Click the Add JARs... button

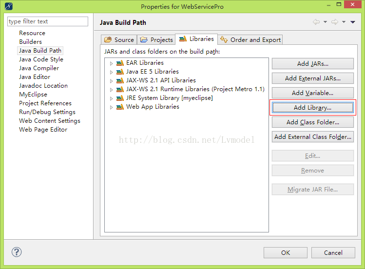click(x=313, y=64)
